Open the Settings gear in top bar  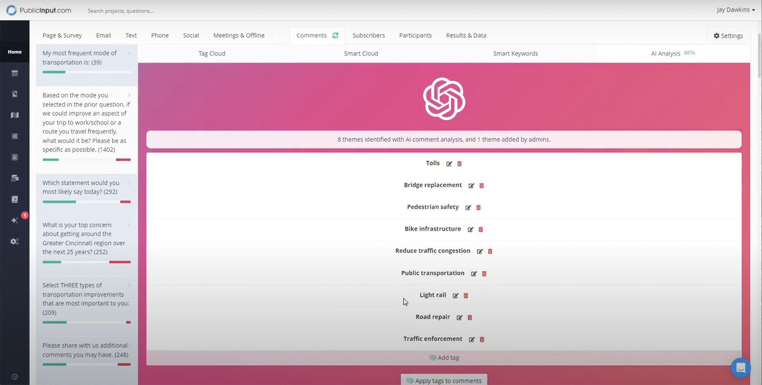point(728,35)
